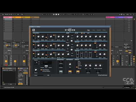
Task: Click the Amp Env Decay slider
Action: 82,54
